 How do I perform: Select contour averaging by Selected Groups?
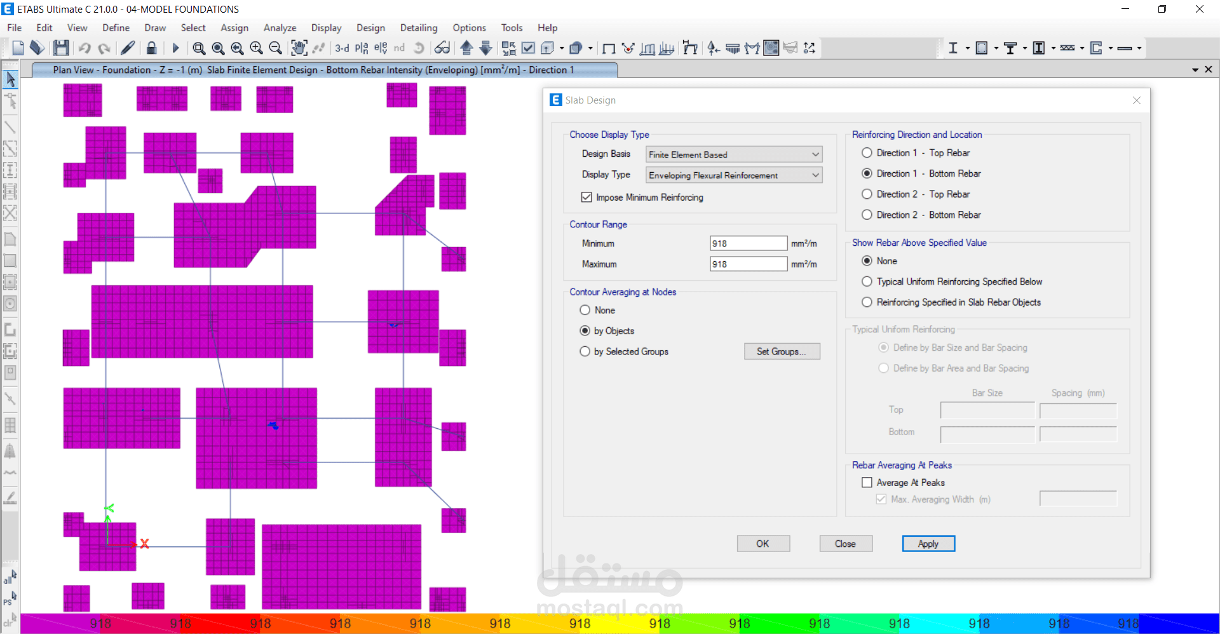pos(624,351)
